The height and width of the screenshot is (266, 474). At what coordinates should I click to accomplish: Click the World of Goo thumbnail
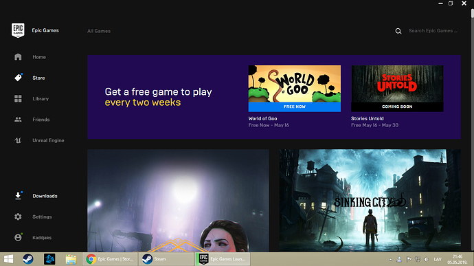click(x=295, y=84)
